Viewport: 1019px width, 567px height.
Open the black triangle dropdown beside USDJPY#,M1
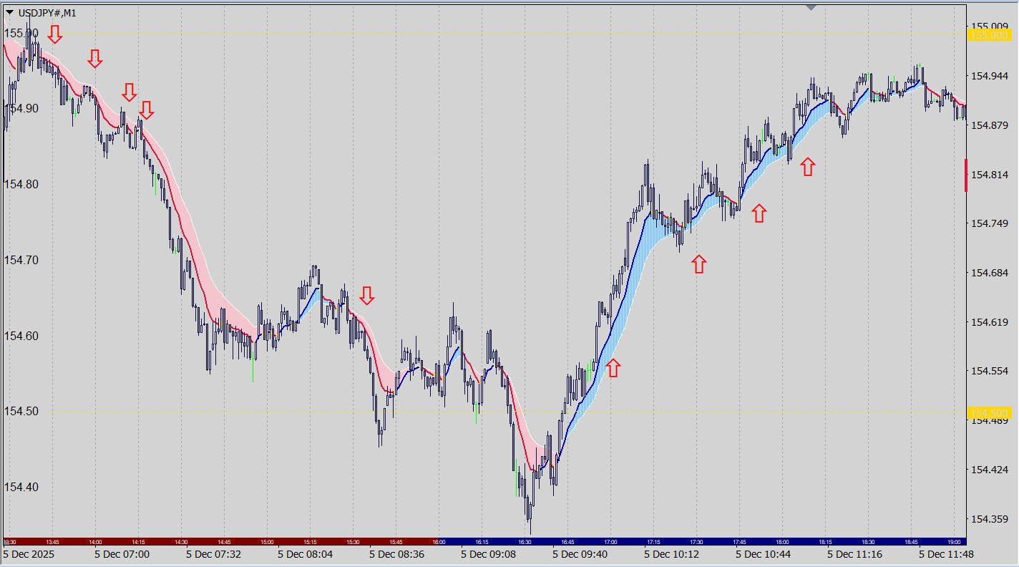(x=10, y=13)
